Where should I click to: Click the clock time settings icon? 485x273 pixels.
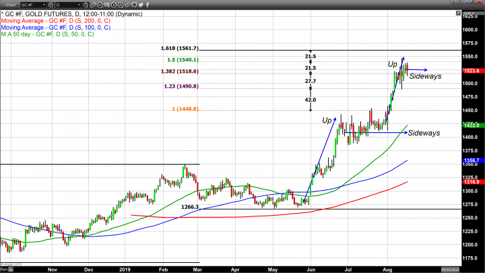click(86, 5)
